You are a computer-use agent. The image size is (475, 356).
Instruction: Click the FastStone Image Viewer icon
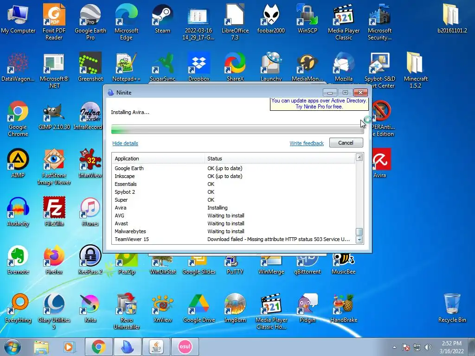tap(54, 166)
